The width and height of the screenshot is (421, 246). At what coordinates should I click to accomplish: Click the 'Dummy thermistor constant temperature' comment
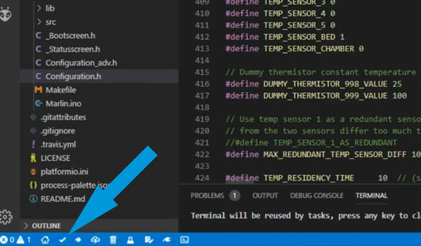tap(321, 73)
